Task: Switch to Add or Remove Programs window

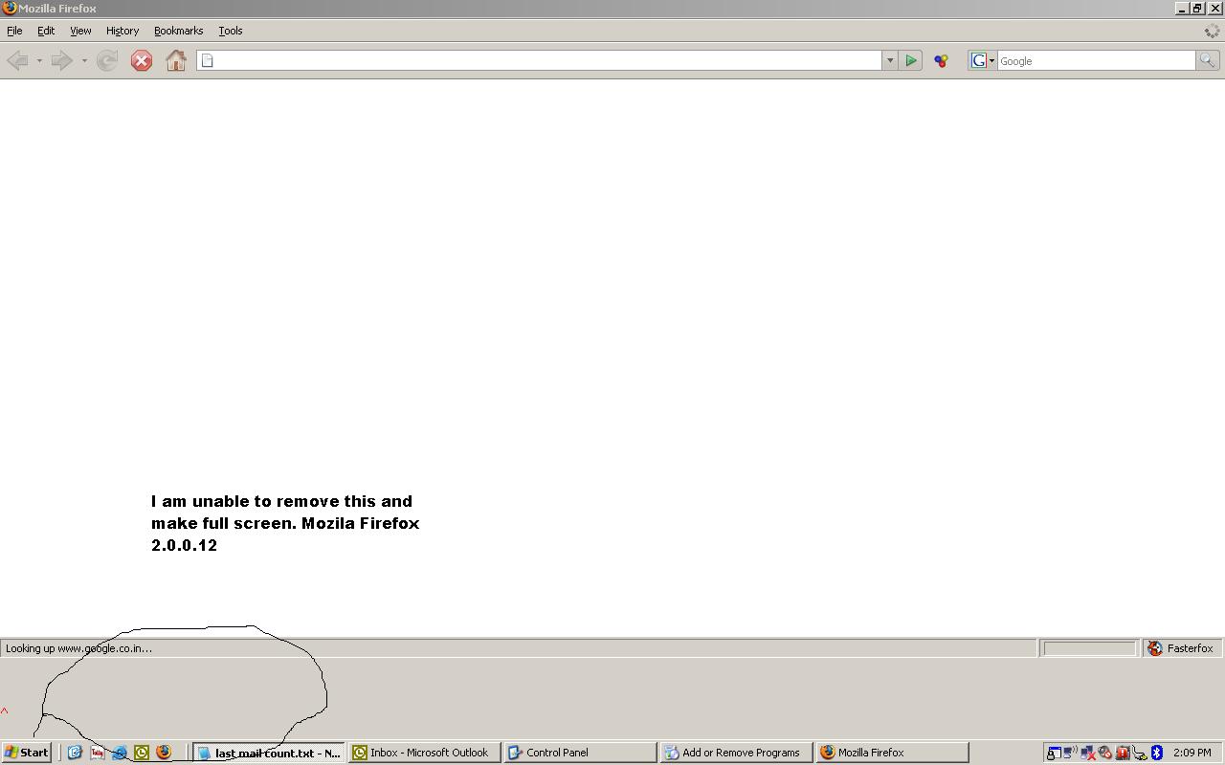Action: pyautogui.click(x=736, y=753)
